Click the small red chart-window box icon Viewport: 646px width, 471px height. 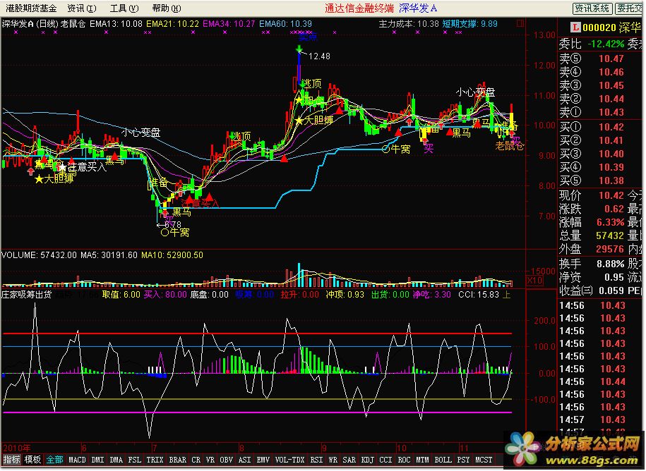(x=520, y=23)
